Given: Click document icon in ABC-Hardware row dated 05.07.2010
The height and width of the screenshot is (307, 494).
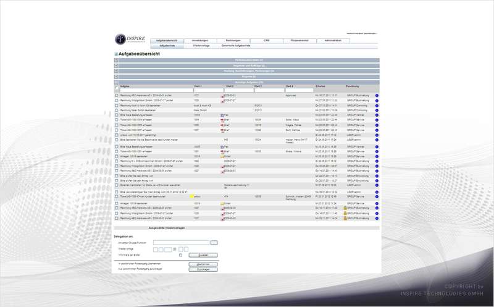Looking at the screenshot, I should (222, 96).
